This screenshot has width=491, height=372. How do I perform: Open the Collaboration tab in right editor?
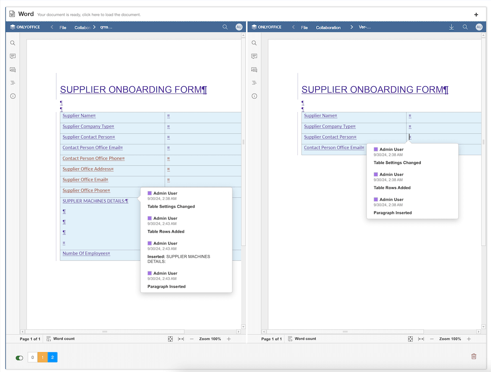click(x=328, y=28)
